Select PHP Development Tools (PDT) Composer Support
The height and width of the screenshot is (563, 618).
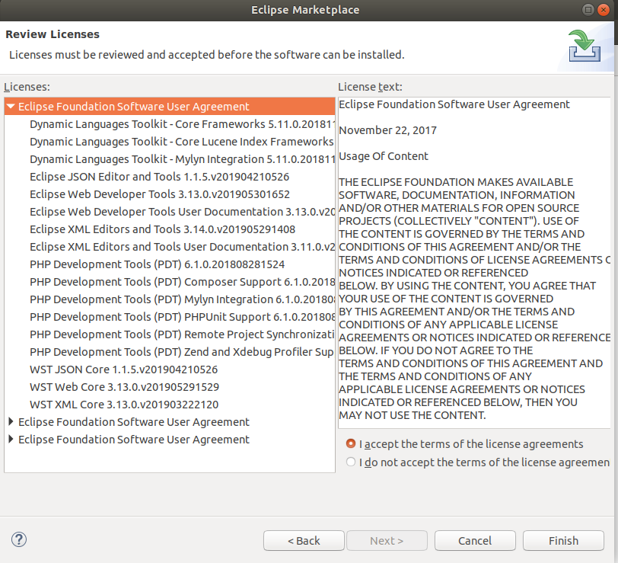coord(182,282)
